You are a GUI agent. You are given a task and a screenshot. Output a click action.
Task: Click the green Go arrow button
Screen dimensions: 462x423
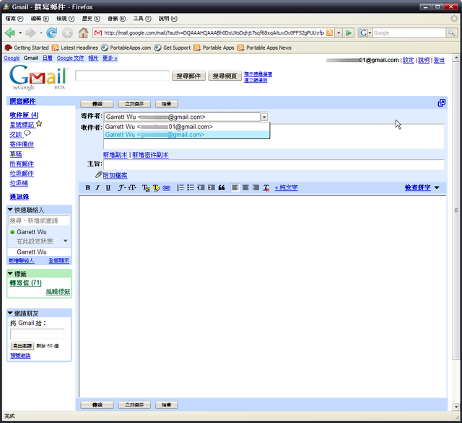(x=349, y=32)
